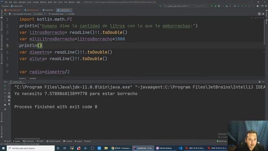The image size is (268, 151).
Task: Open the Build menu
Action: point(50,2)
